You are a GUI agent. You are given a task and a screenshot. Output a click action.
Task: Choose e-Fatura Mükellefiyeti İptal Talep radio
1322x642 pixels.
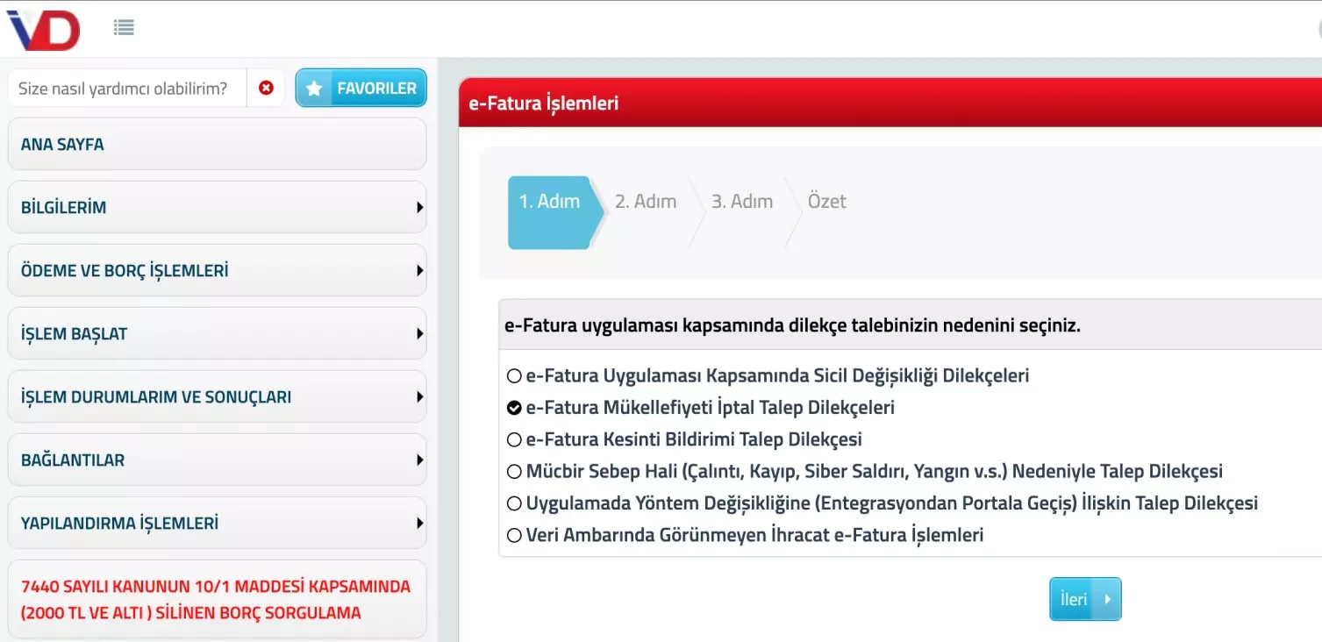[x=514, y=408]
